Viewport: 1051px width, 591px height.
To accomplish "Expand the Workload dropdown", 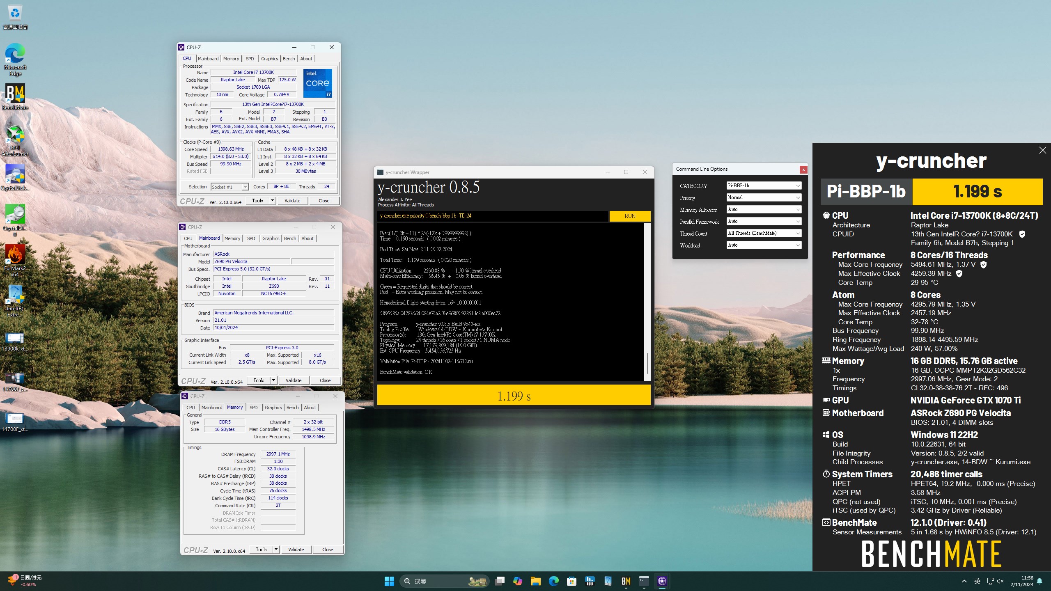I will click(764, 245).
